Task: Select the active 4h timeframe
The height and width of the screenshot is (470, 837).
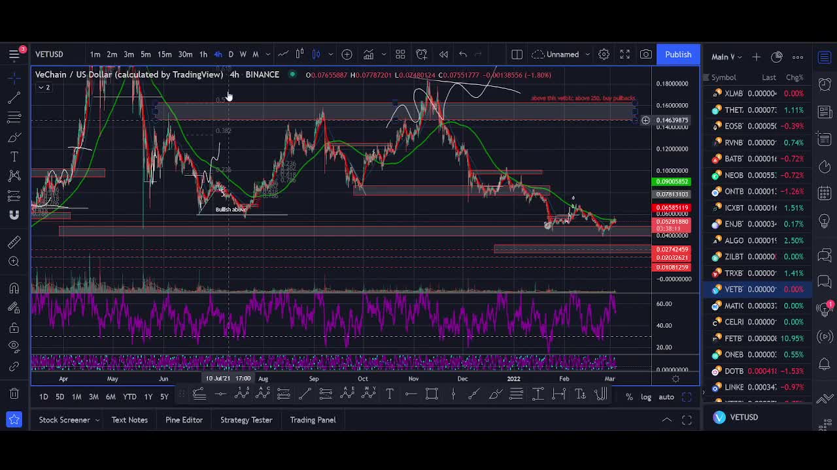Action: click(x=218, y=54)
